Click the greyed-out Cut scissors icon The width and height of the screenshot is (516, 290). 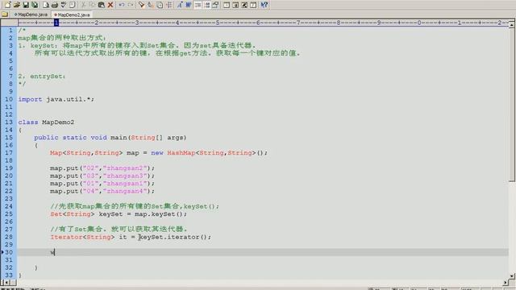(83, 5)
